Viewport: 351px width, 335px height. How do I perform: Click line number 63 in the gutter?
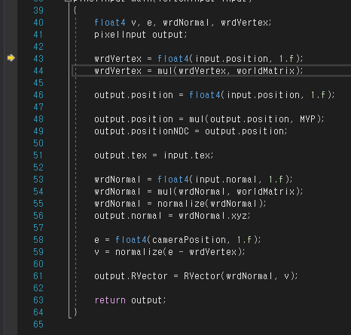tap(38, 300)
